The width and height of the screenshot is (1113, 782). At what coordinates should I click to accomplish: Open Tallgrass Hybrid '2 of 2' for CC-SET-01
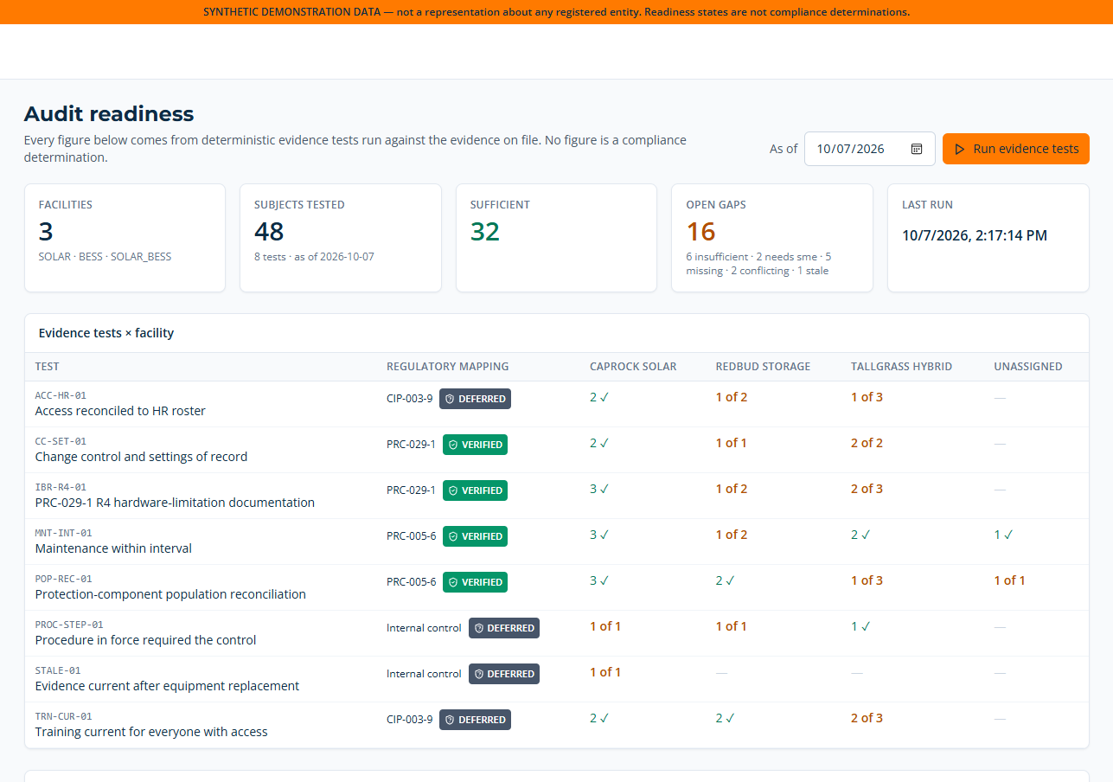pos(867,443)
